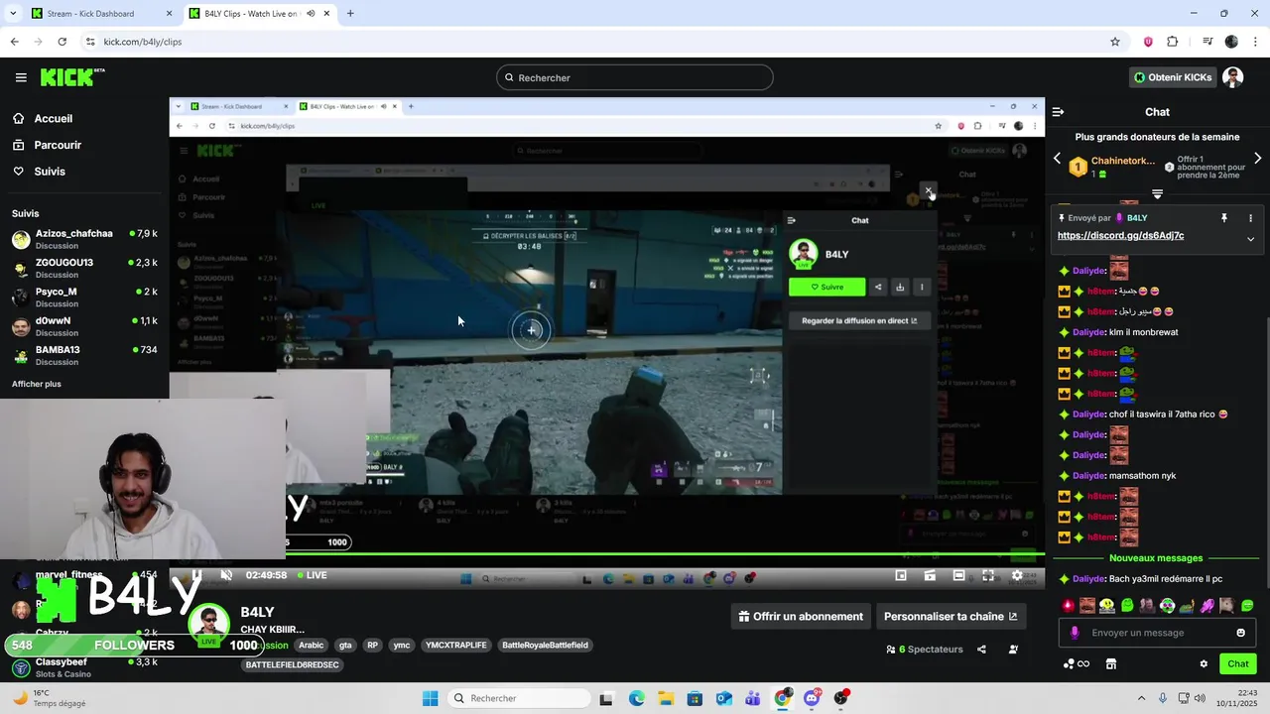Open the Kick account avatar menu
This screenshot has height=714, width=1270.
[1233, 77]
